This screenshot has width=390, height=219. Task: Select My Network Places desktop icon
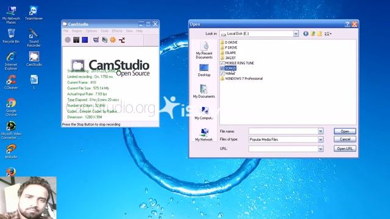coord(11,15)
